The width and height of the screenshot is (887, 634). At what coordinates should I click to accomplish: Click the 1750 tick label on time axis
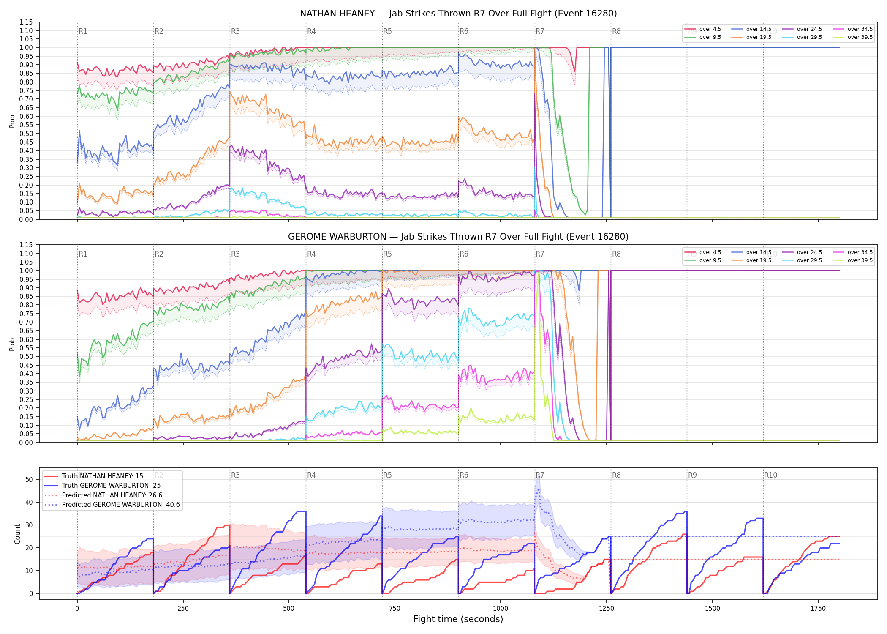point(818,609)
